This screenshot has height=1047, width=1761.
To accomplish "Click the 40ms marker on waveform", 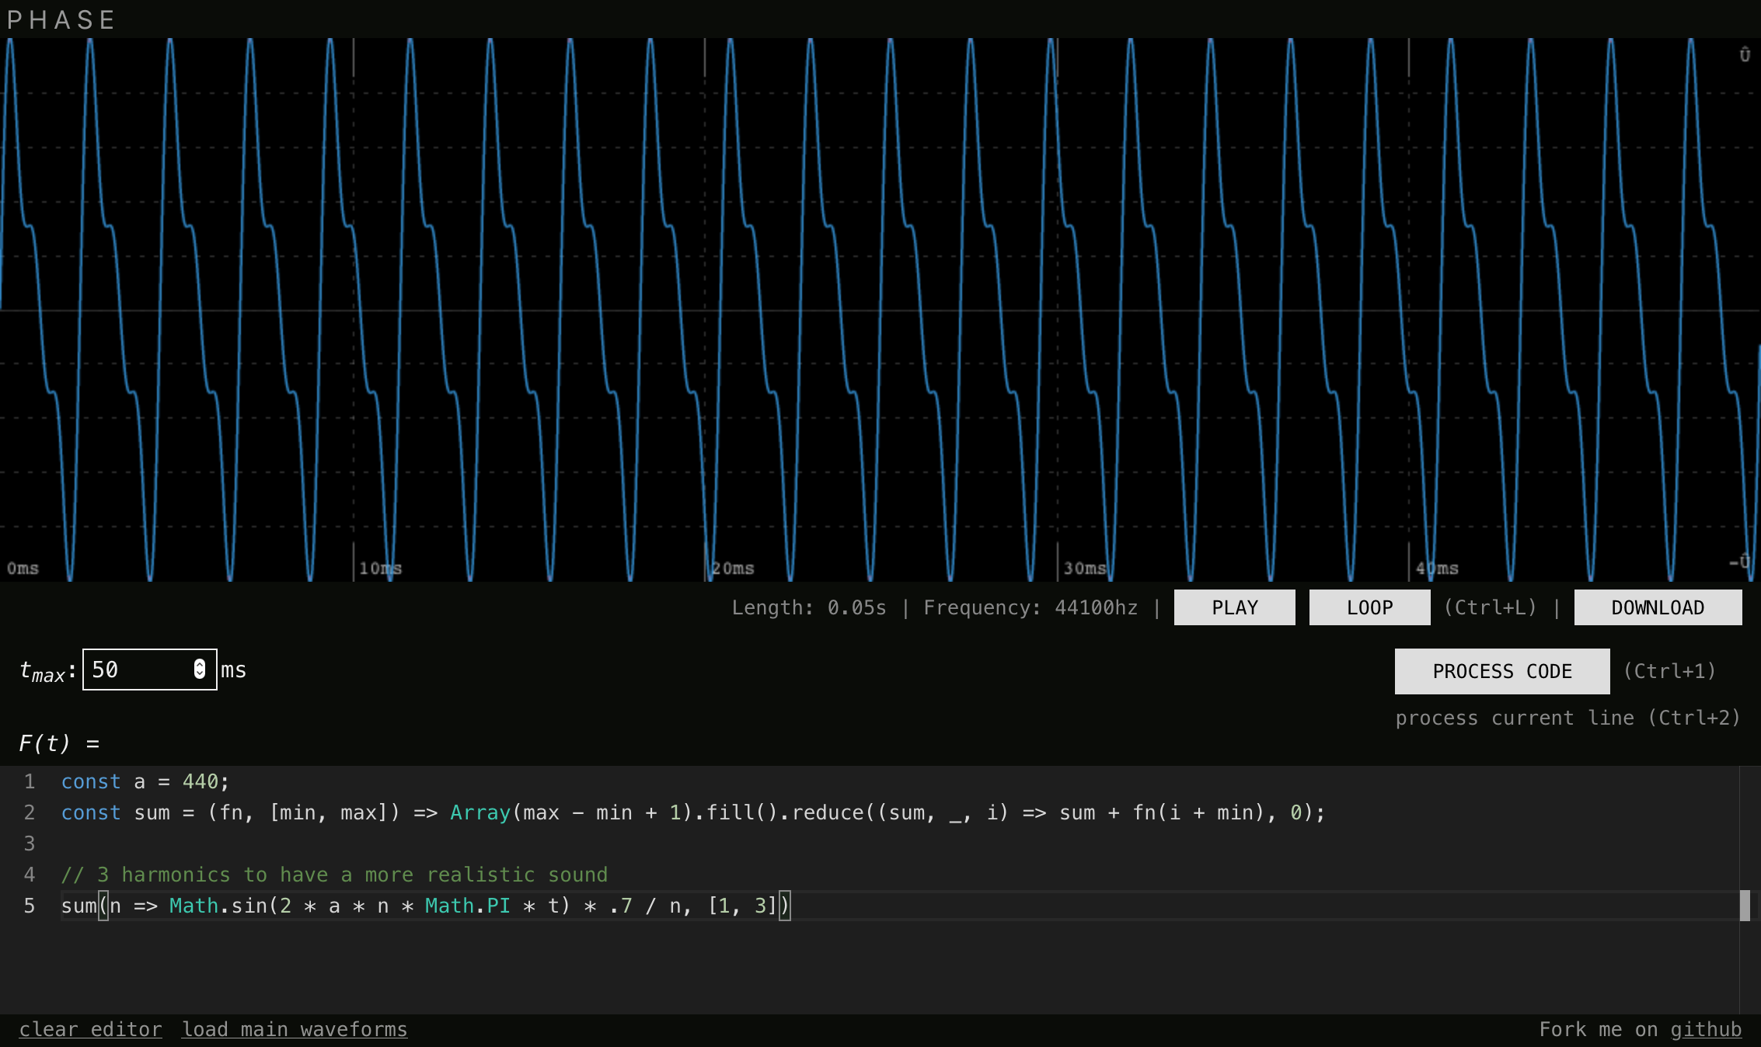I will pyautogui.click(x=1437, y=568).
